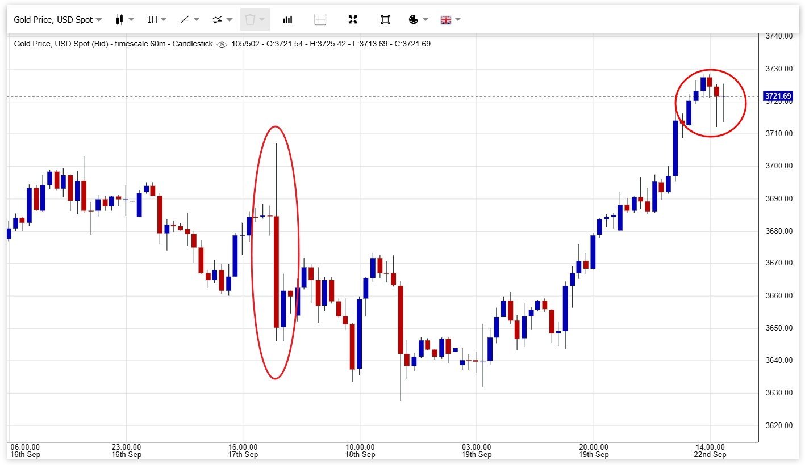Click the 3700.00 price axis label
This screenshot has height=465, width=805.
click(779, 166)
